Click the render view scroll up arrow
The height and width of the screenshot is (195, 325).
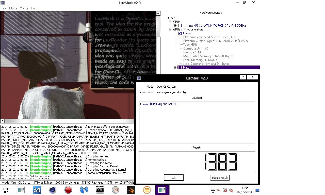point(158,14)
